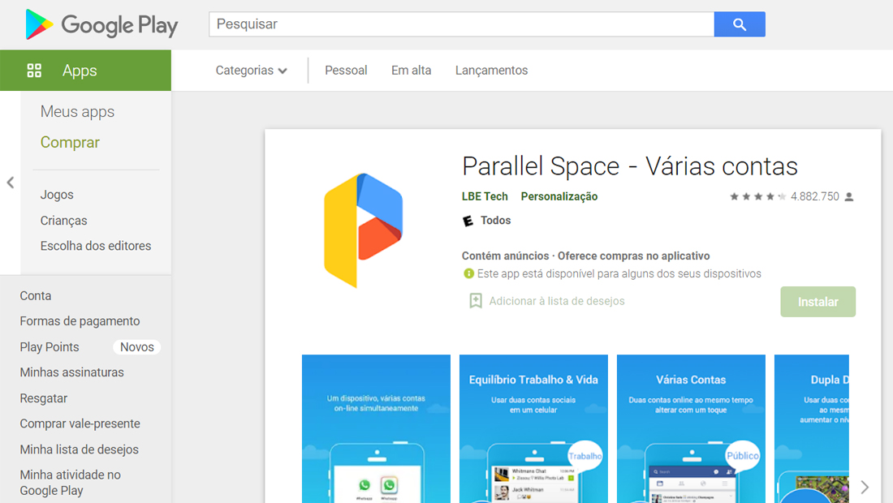Click the Novos badge beside Play Points

tap(136, 347)
